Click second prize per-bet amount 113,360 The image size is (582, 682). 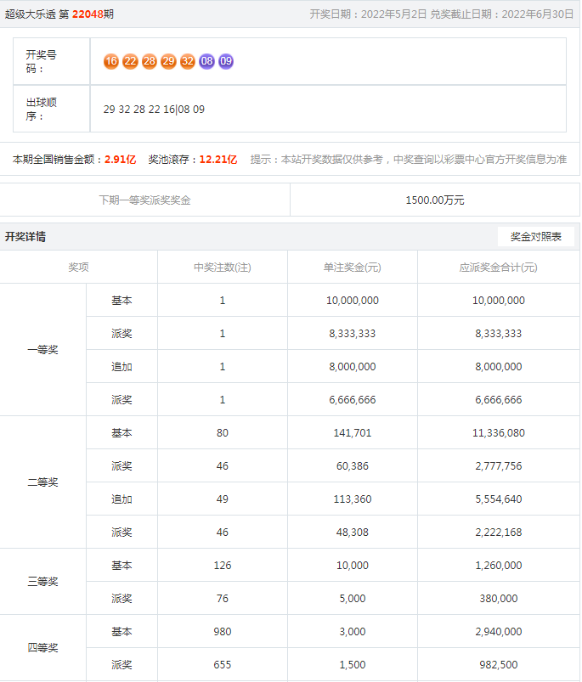pos(353,499)
